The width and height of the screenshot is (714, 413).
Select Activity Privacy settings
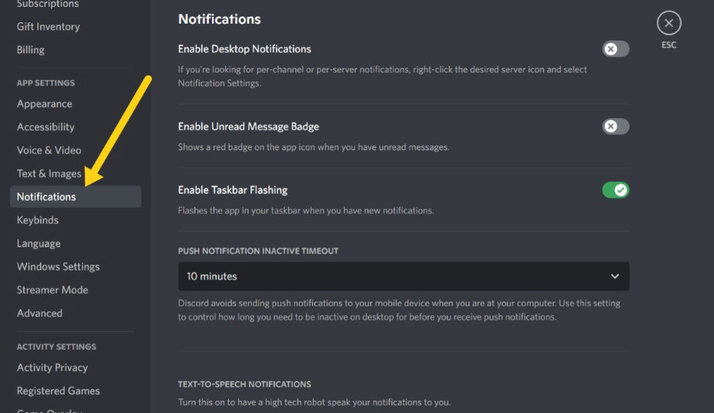[52, 367]
